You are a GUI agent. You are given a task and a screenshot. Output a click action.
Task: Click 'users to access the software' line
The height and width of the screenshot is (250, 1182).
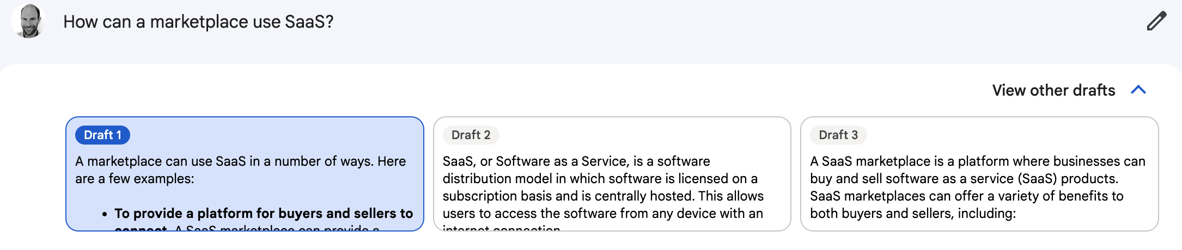602,214
